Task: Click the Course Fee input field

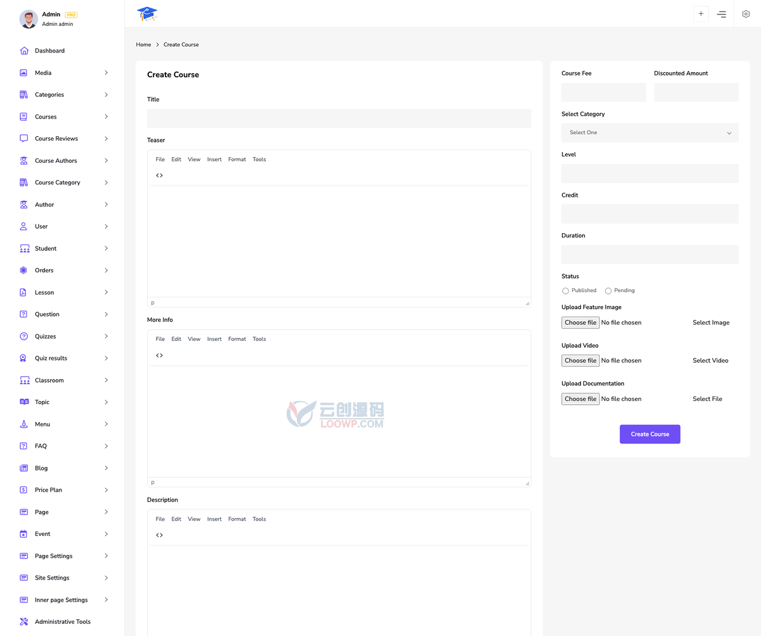Action: [x=604, y=92]
